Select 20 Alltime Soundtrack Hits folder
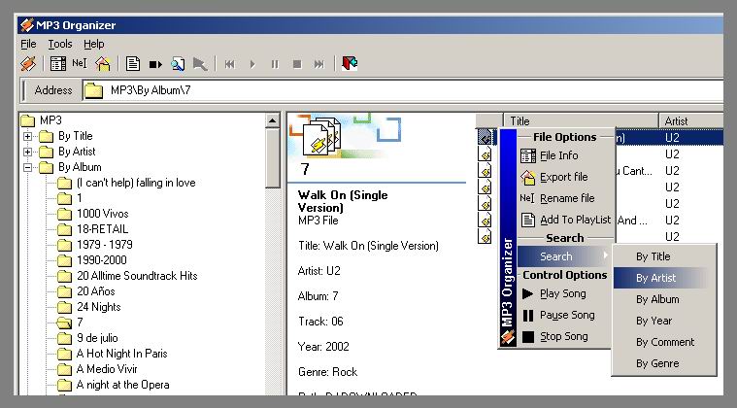The width and height of the screenshot is (737, 408). point(127,276)
